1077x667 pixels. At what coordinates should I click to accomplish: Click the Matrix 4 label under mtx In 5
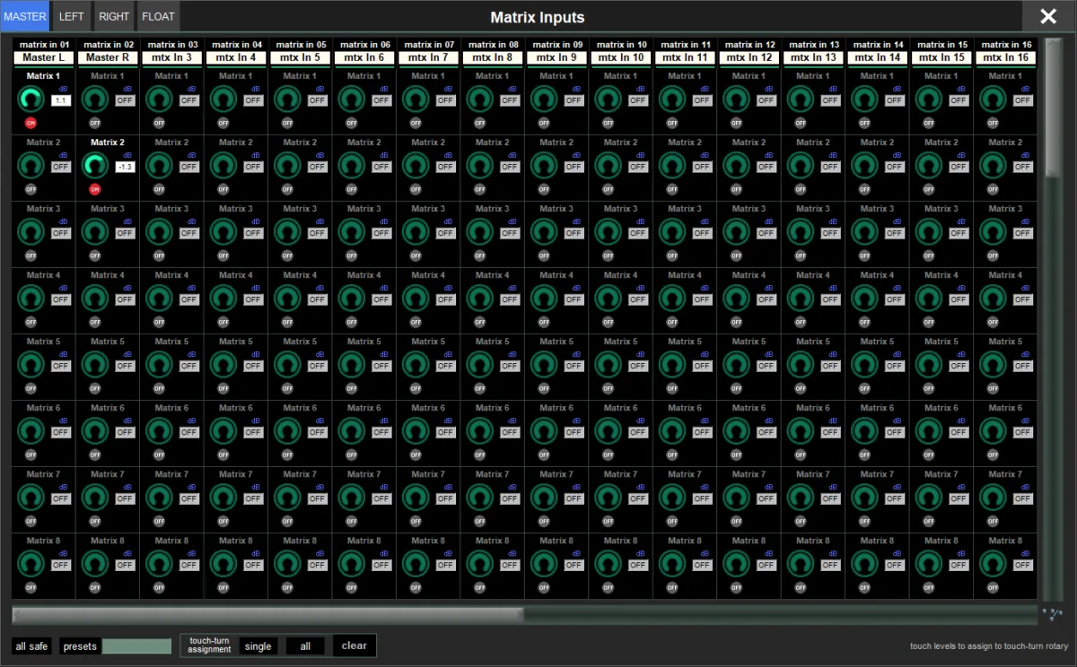pyautogui.click(x=301, y=275)
